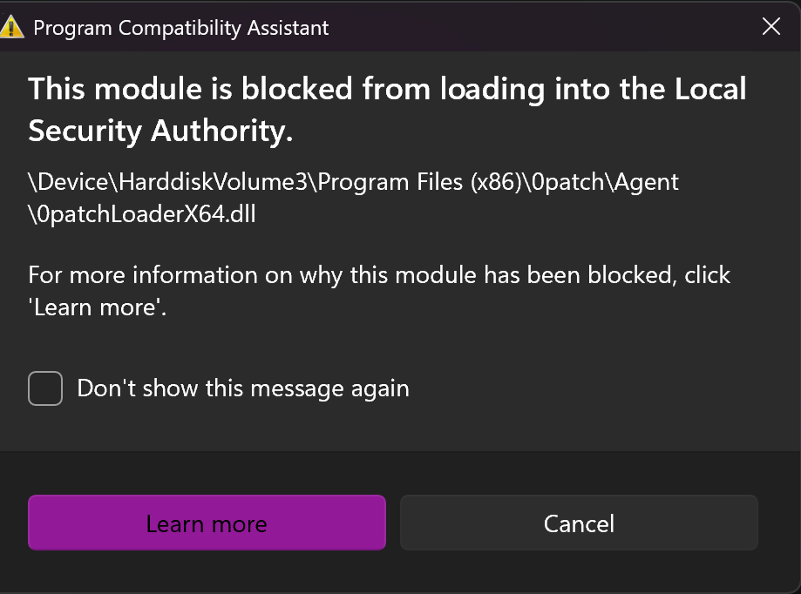Click the "Don't show this message again" label
The width and height of the screenshot is (801, 594).
click(243, 388)
